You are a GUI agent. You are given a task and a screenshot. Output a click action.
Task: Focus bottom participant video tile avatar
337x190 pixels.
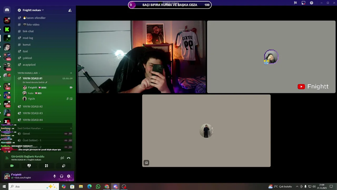(206, 131)
